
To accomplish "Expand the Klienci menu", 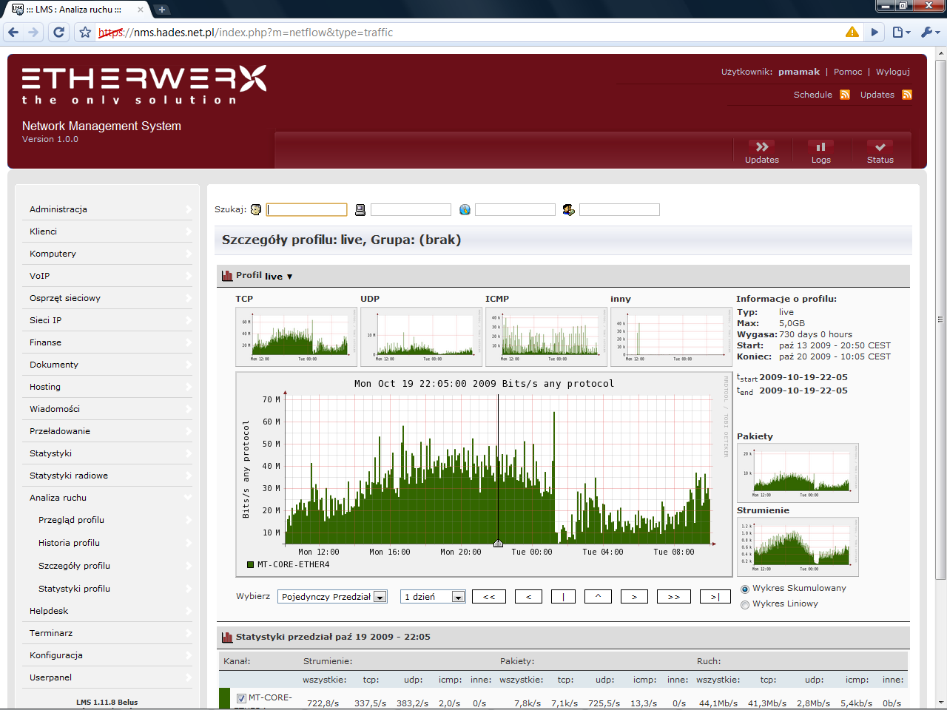I will (107, 231).
